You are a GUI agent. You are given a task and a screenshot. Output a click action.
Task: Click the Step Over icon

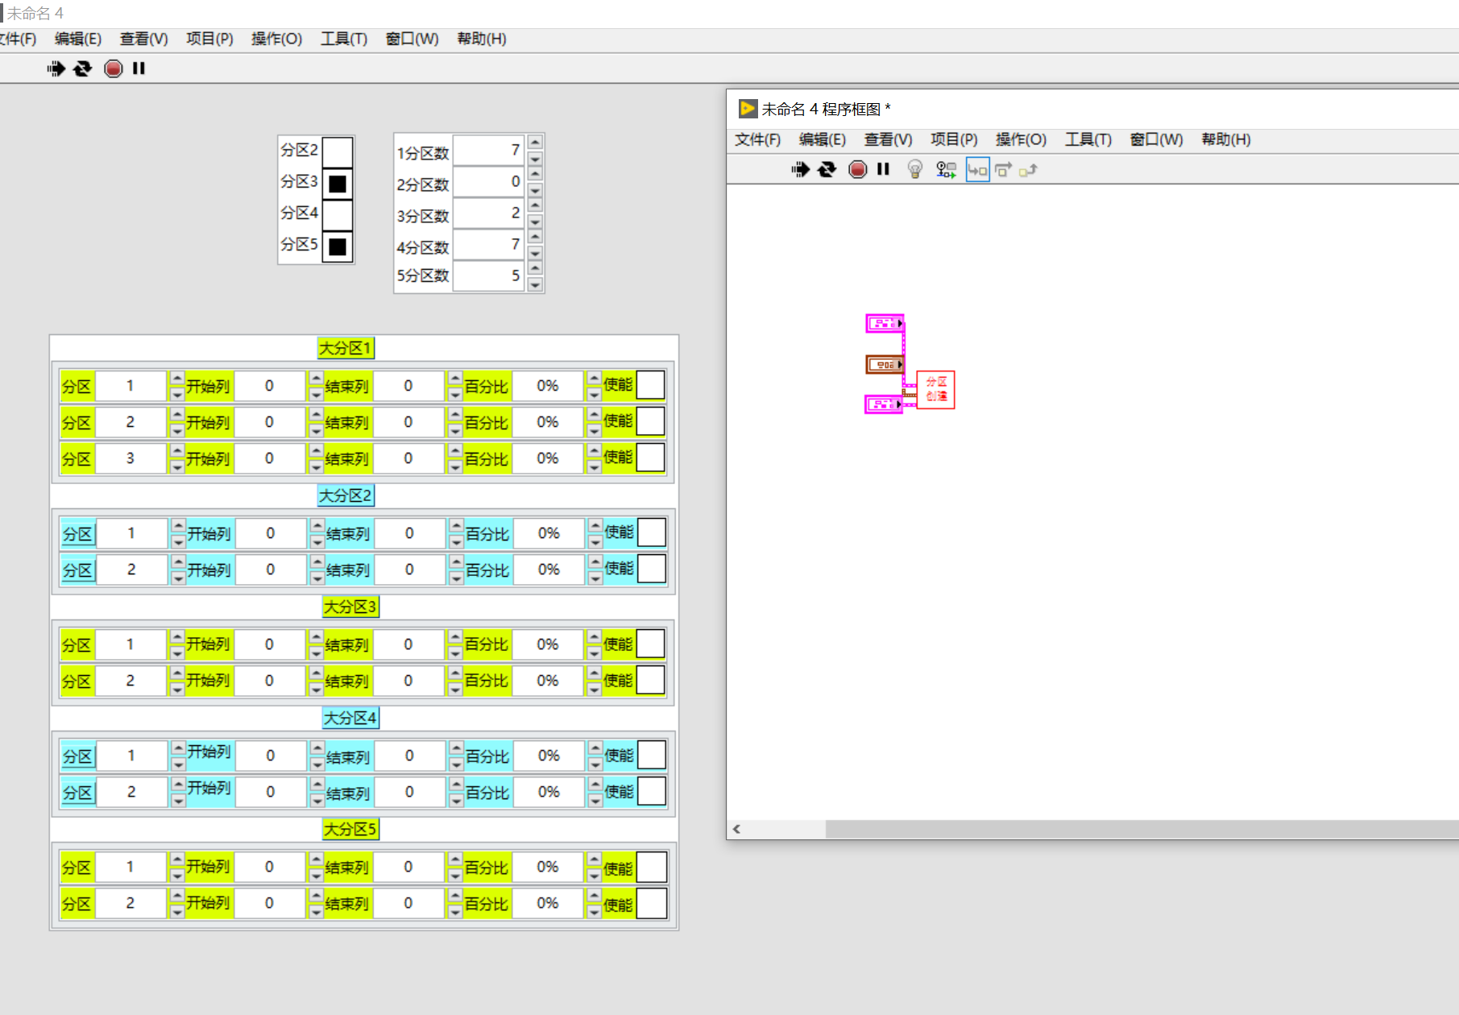pos(1003,169)
